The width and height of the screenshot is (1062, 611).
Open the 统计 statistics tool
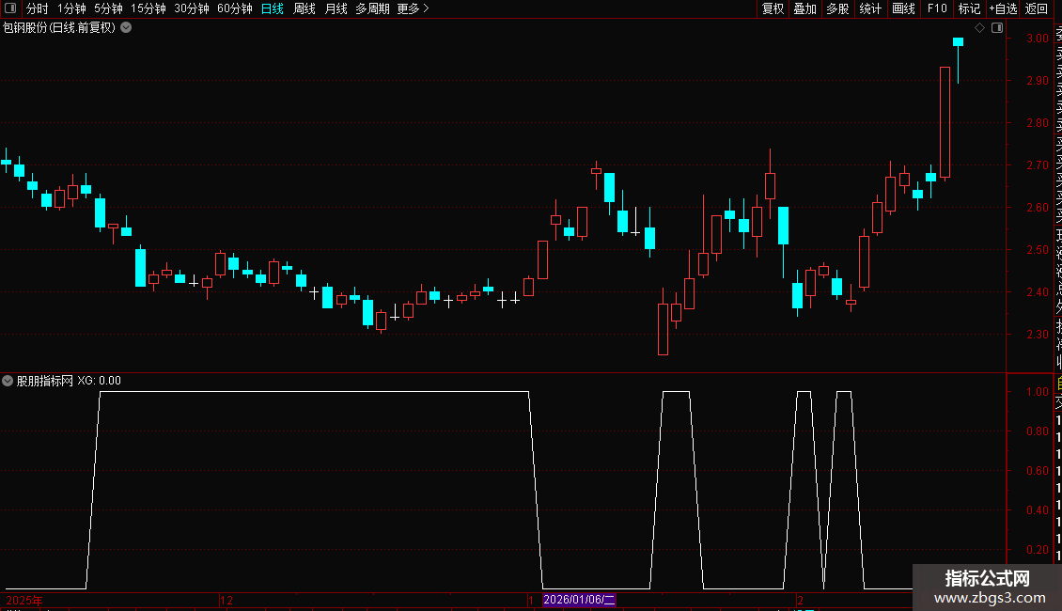pyautogui.click(x=870, y=8)
